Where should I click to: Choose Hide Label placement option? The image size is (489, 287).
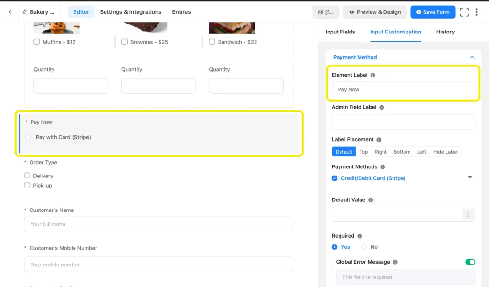[446, 152]
